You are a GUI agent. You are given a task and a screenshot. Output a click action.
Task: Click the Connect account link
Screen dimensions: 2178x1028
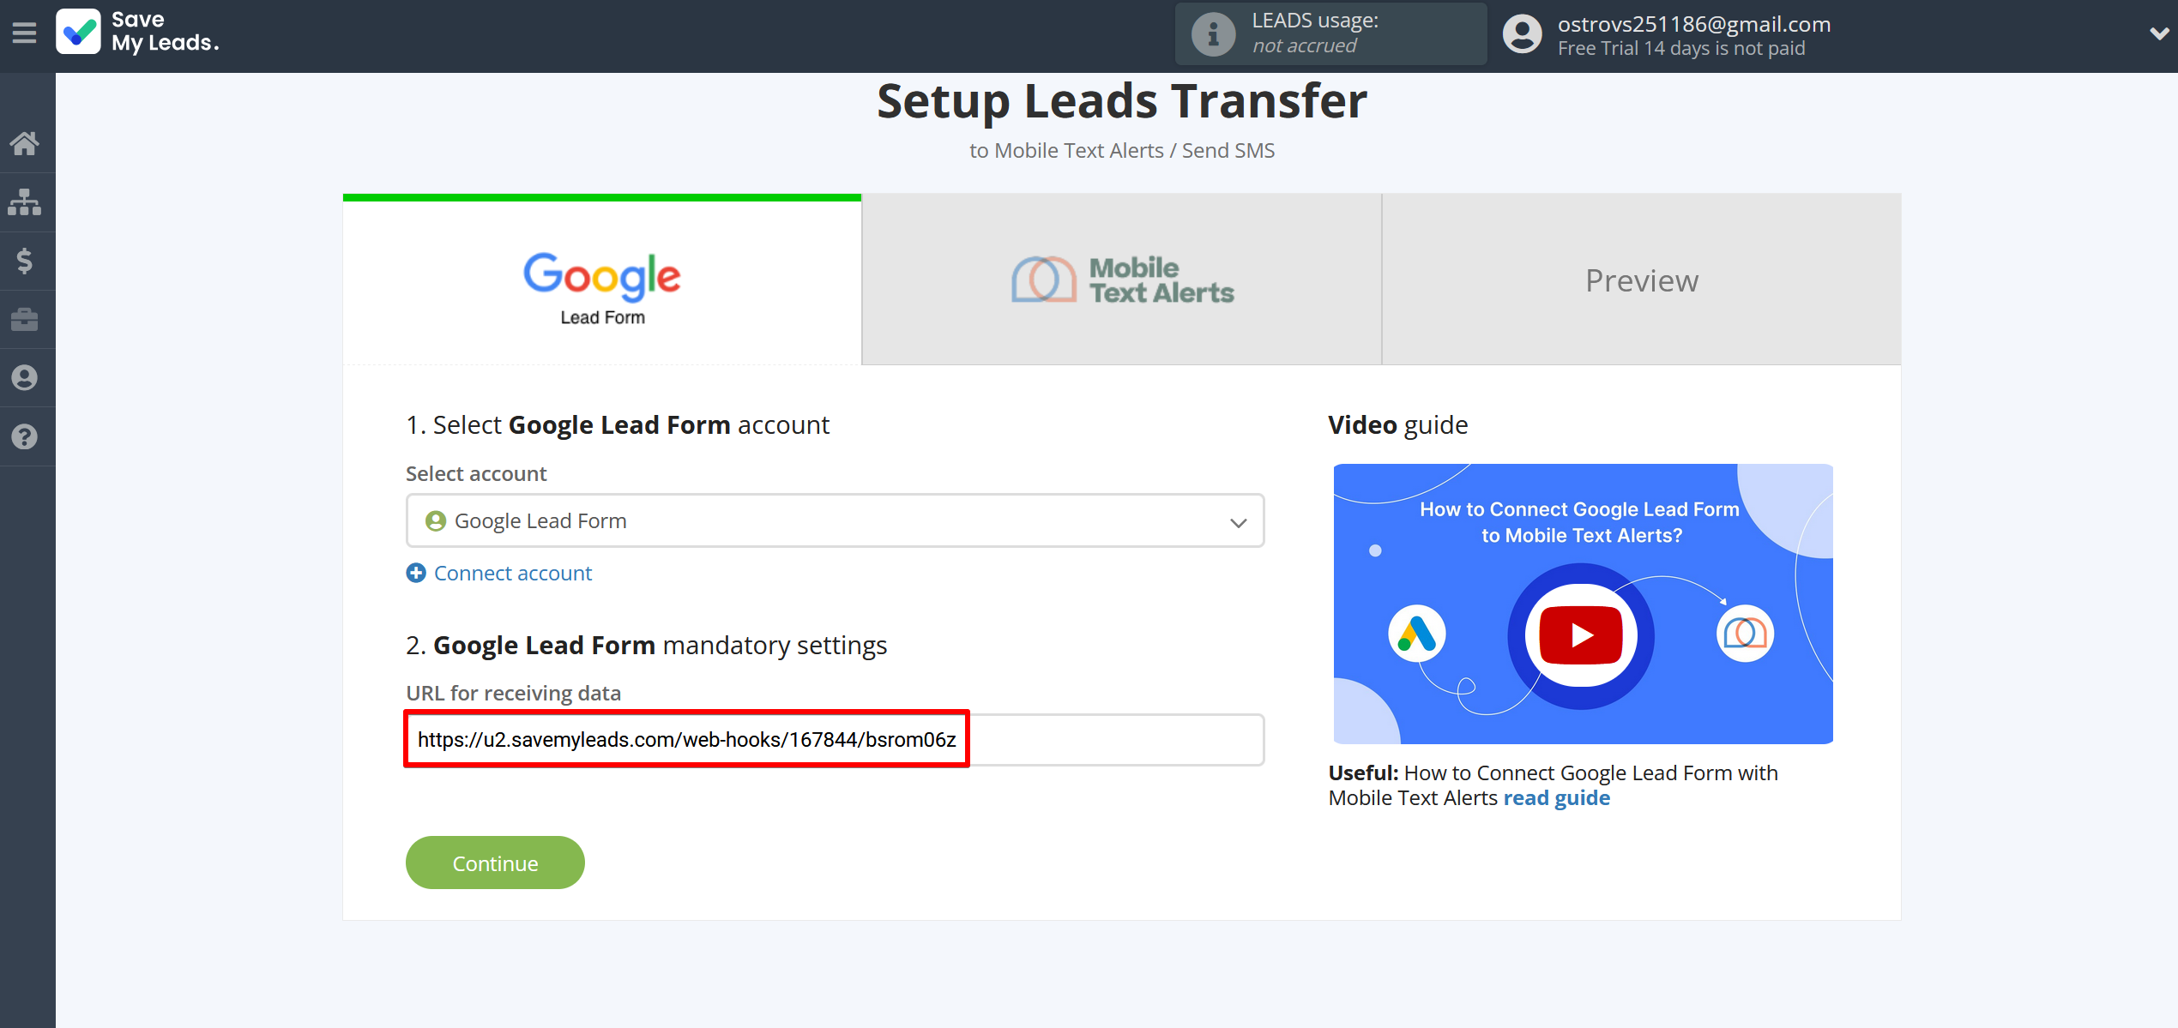[513, 573]
